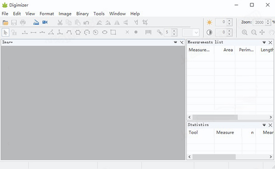The image size is (275, 169).
Task: Click the Zoom value field showing 2000
Action: point(259,22)
